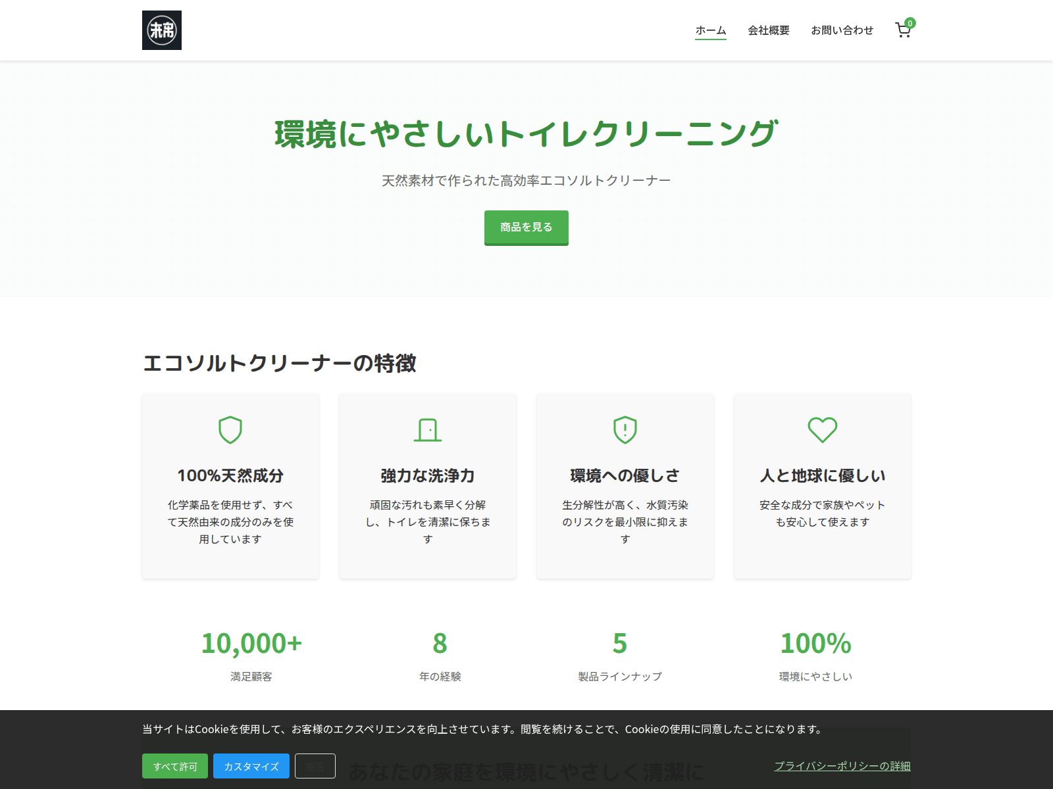Click the 製品ラインナップ label

click(620, 677)
